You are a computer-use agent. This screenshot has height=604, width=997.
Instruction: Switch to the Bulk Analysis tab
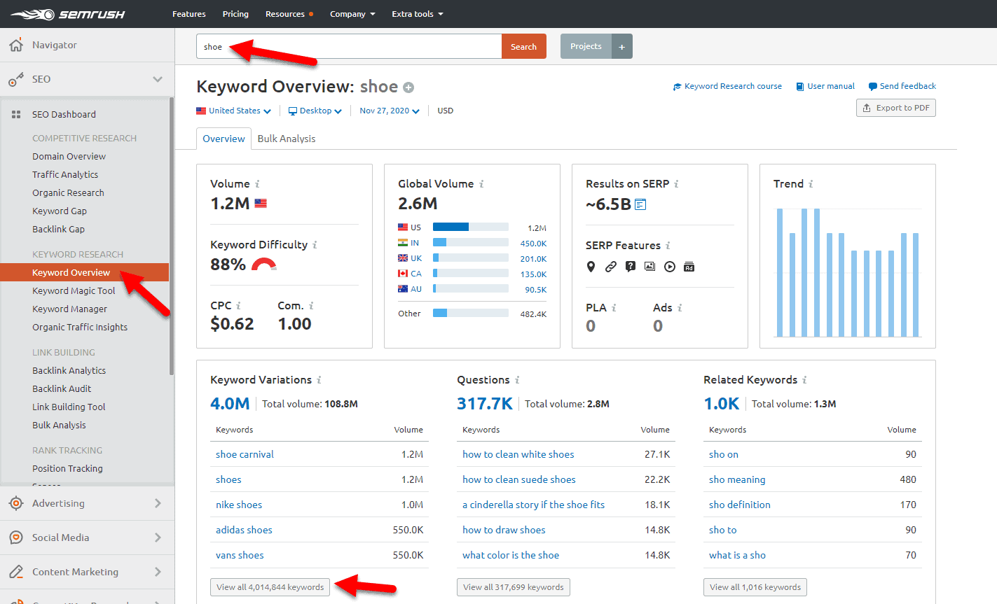point(287,139)
